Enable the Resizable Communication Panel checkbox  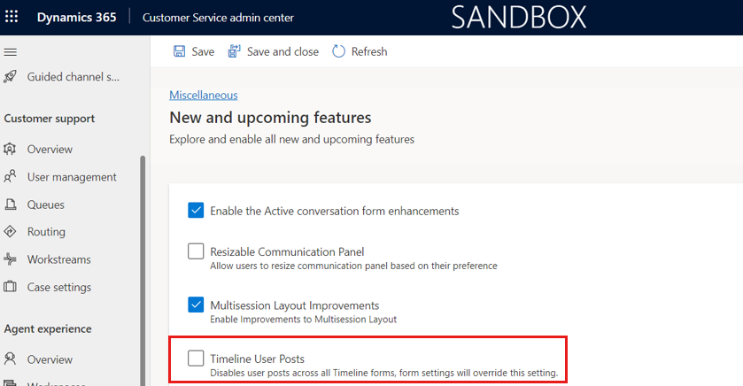coord(196,251)
